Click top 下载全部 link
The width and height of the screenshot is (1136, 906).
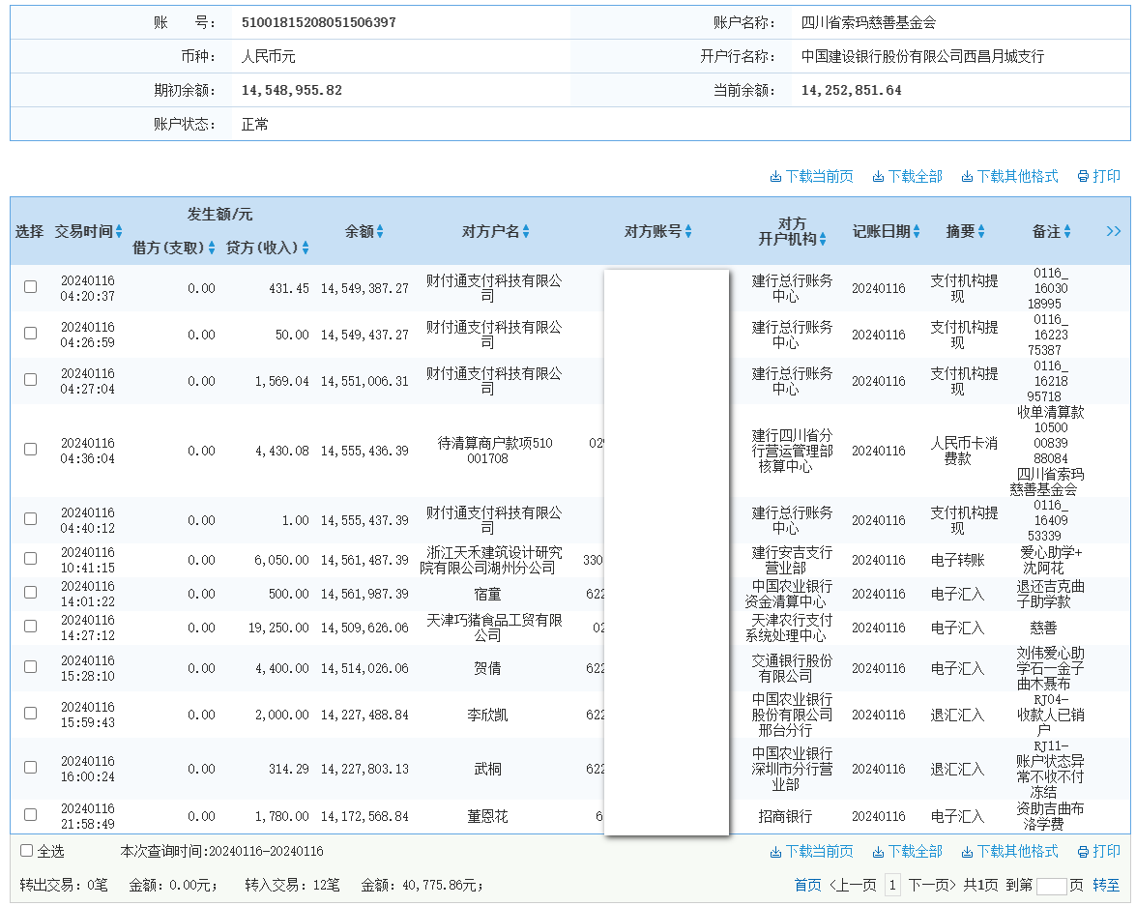907,176
